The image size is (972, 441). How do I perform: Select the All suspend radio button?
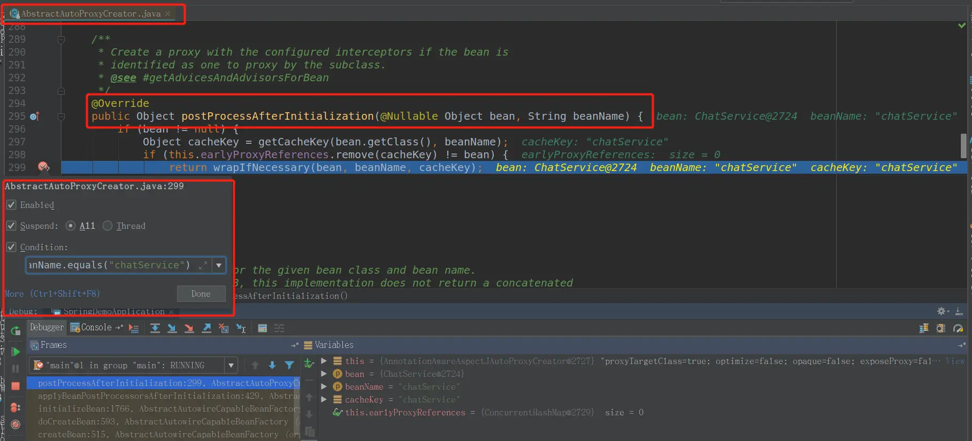[x=71, y=226]
